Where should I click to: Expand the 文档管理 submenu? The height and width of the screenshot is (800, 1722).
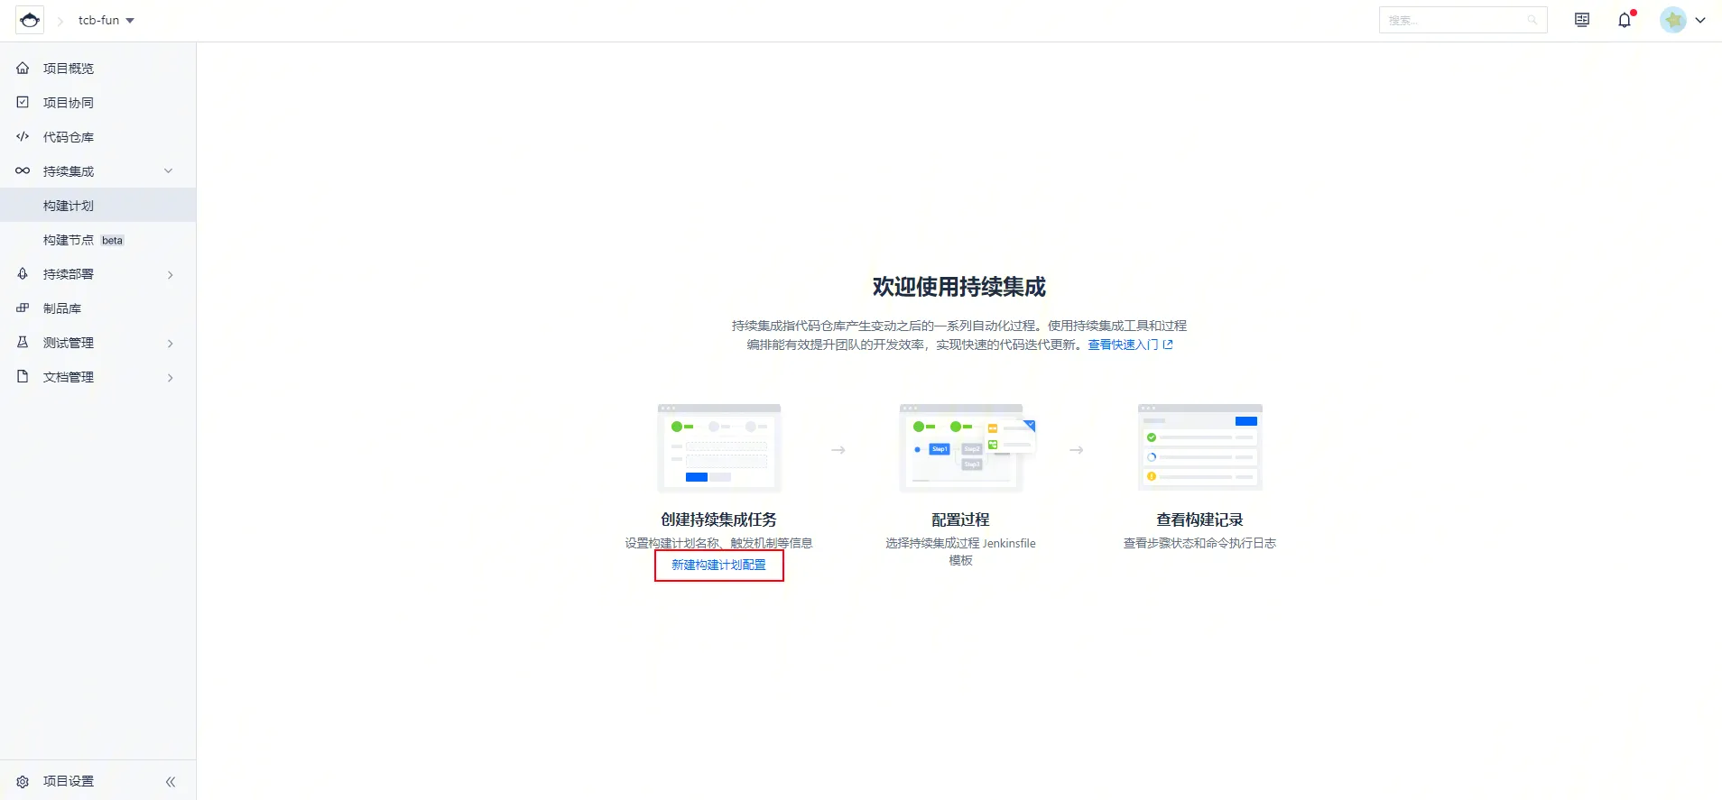(x=170, y=377)
